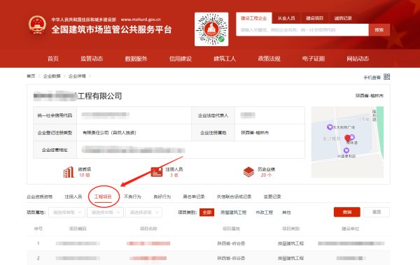The image size is (420, 265).
Task: Select the 建设项目 search tab
Action: point(314,18)
